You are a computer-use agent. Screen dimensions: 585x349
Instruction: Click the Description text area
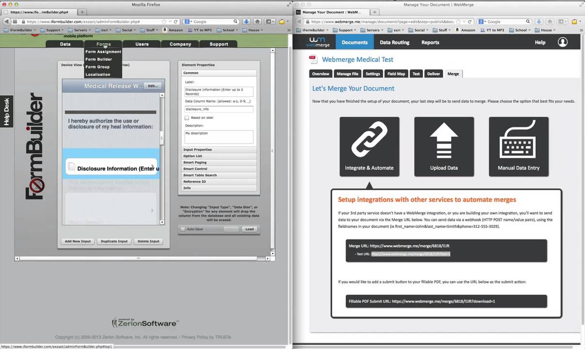point(219,137)
